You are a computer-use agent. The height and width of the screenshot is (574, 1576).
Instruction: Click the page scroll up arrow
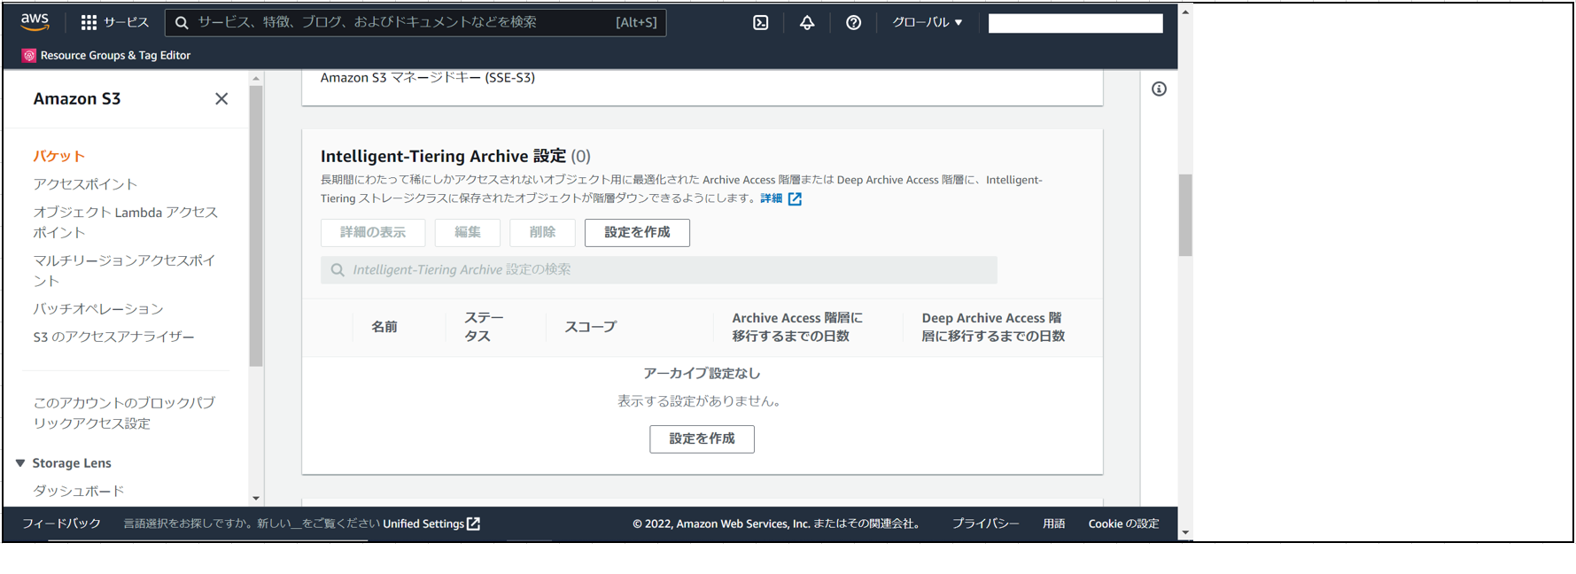pos(1185,12)
